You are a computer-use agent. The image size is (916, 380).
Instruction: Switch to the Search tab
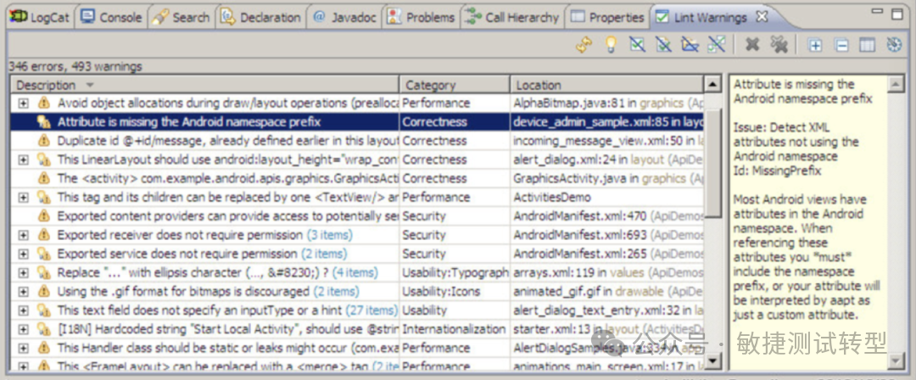(x=182, y=17)
